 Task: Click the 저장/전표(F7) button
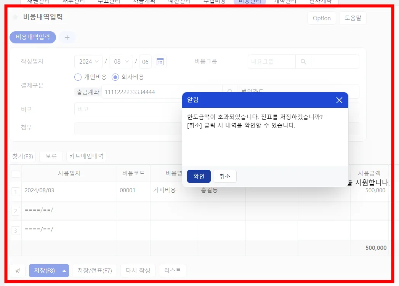click(x=95, y=270)
